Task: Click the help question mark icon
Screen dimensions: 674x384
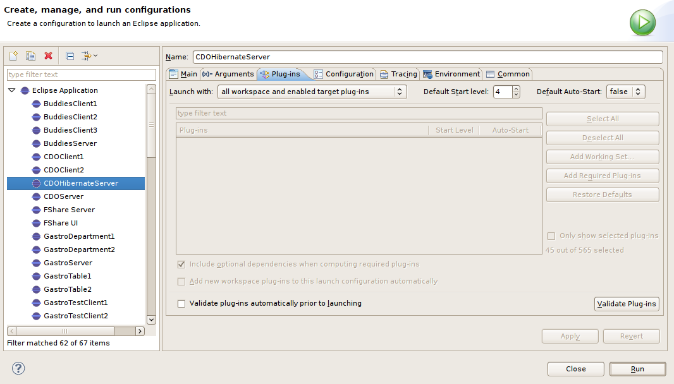Action: 18,368
